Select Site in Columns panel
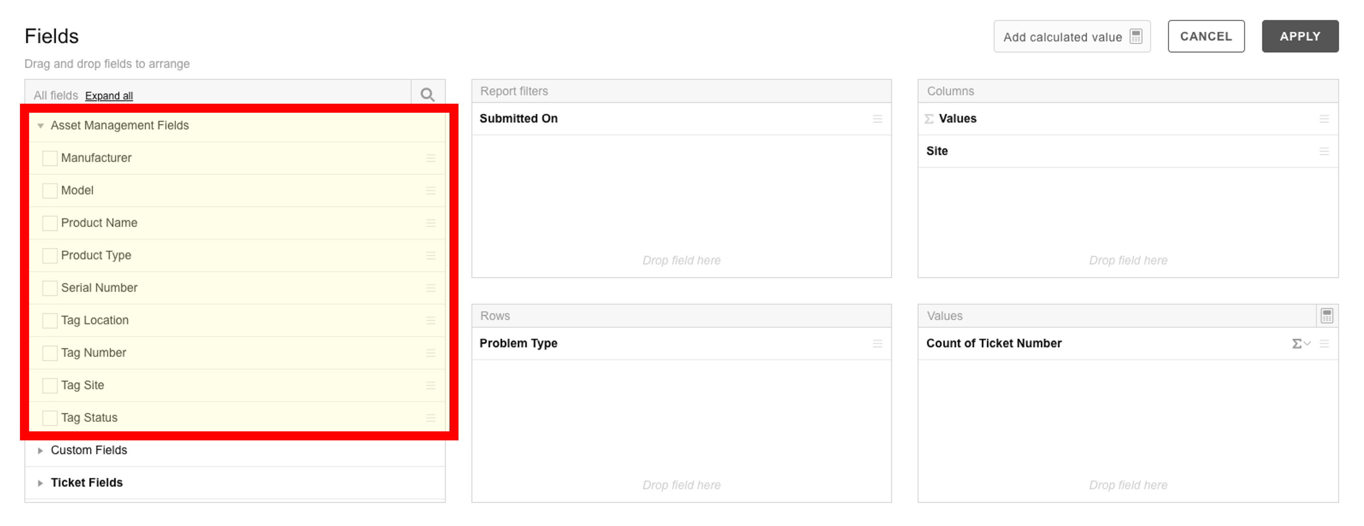 1128,151
